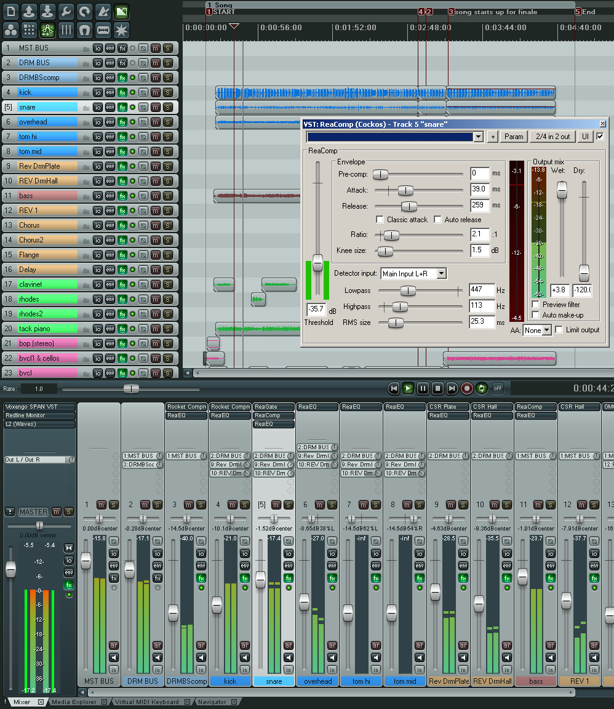This screenshot has height=709, width=614.
Task: Skip to project end in the transport
Action: point(452,388)
